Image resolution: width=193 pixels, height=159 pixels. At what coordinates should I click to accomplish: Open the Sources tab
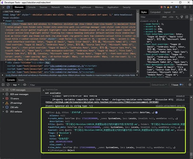pyautogui.click(x=43, y=7)
